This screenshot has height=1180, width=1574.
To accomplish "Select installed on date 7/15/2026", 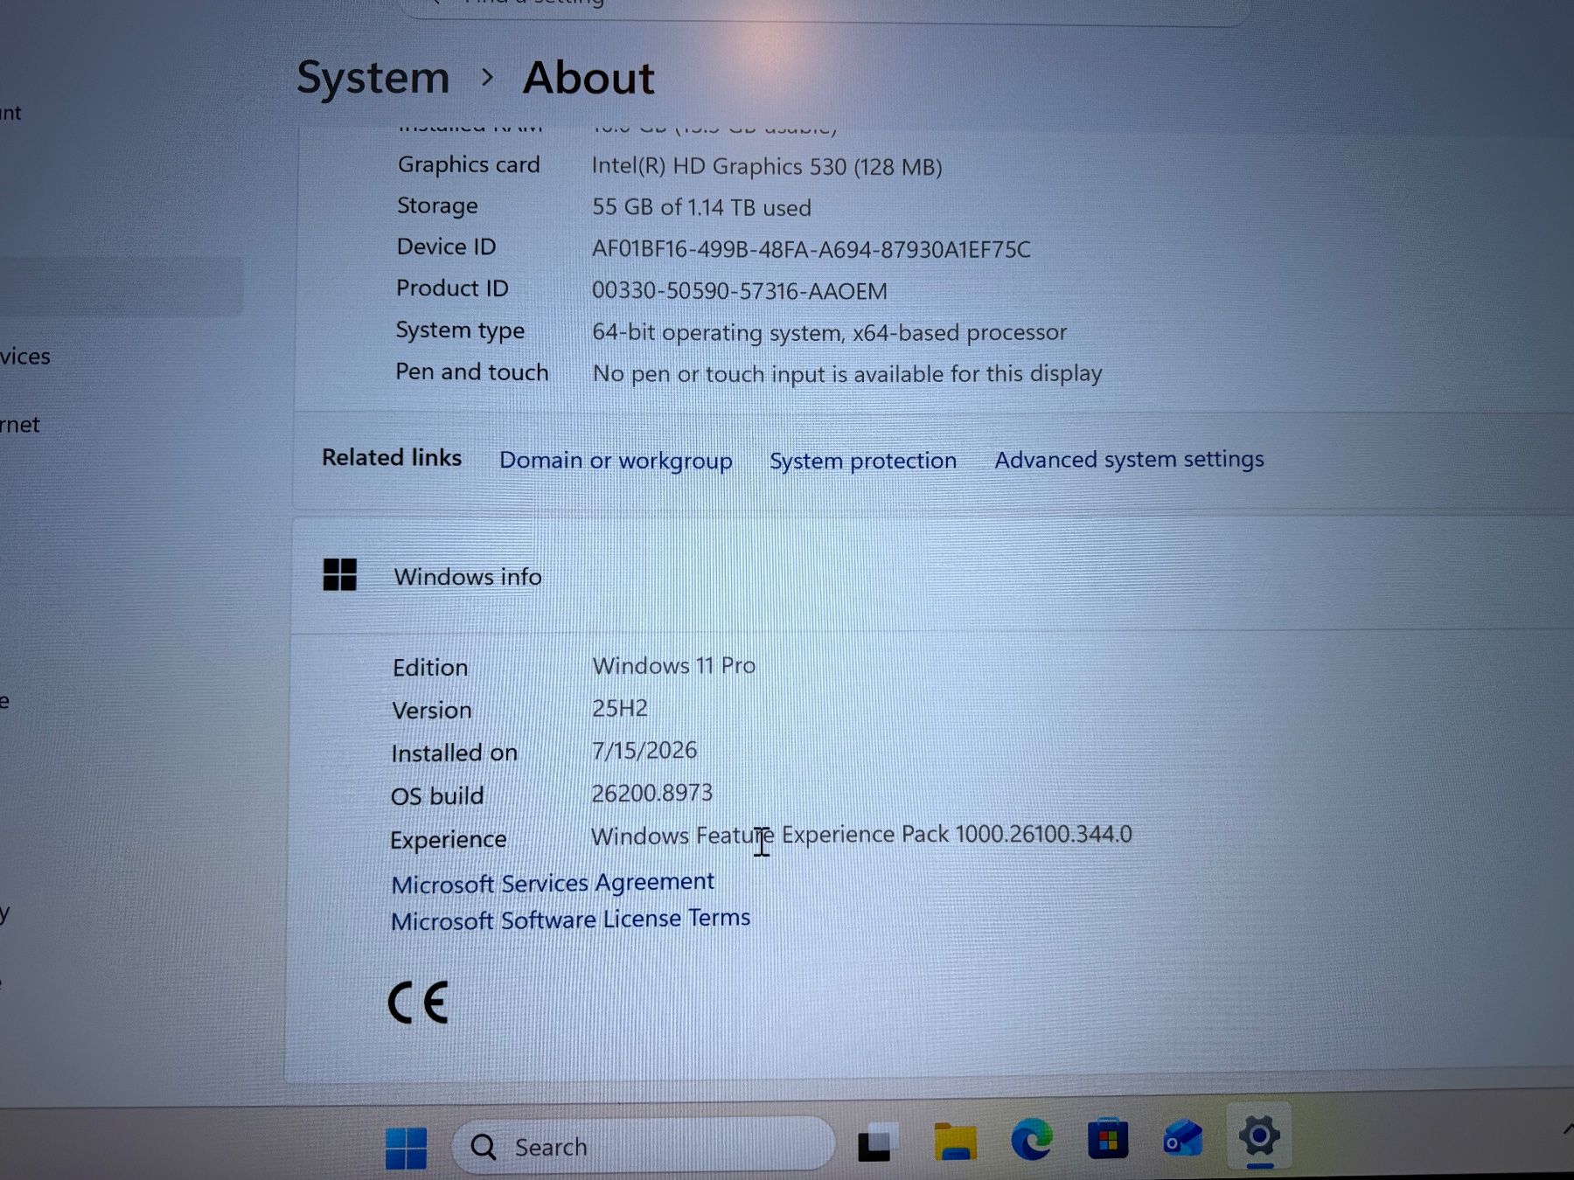I will coord(644,750).
